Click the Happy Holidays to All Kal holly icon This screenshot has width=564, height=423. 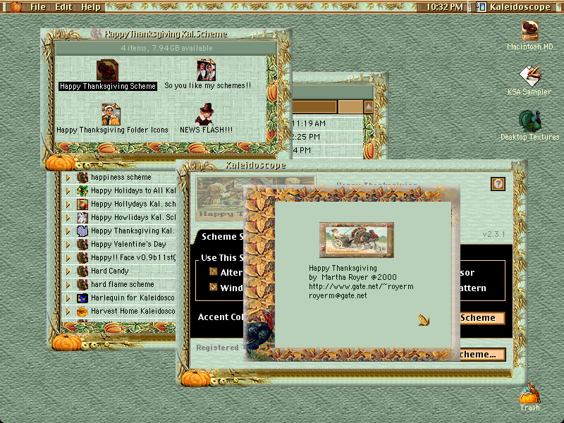(82, 190)
